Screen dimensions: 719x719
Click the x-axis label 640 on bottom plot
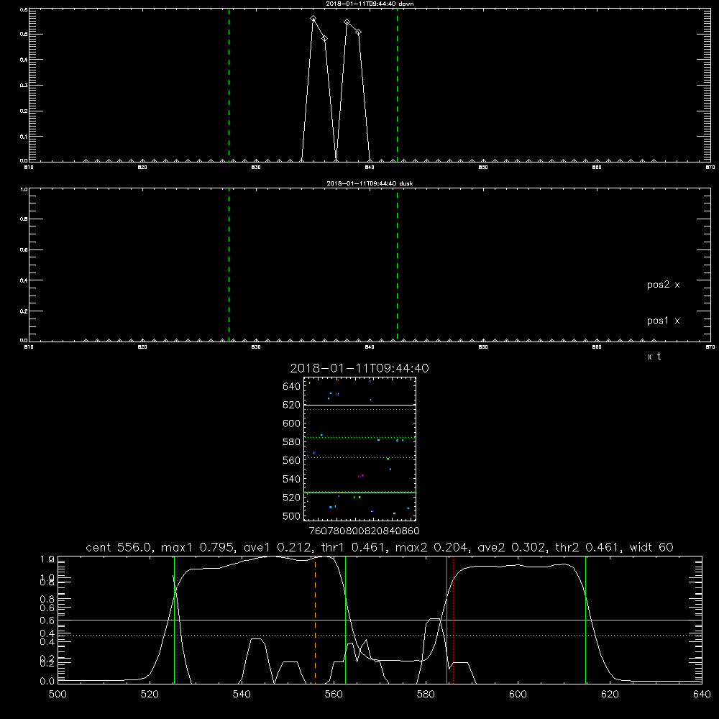702,695
